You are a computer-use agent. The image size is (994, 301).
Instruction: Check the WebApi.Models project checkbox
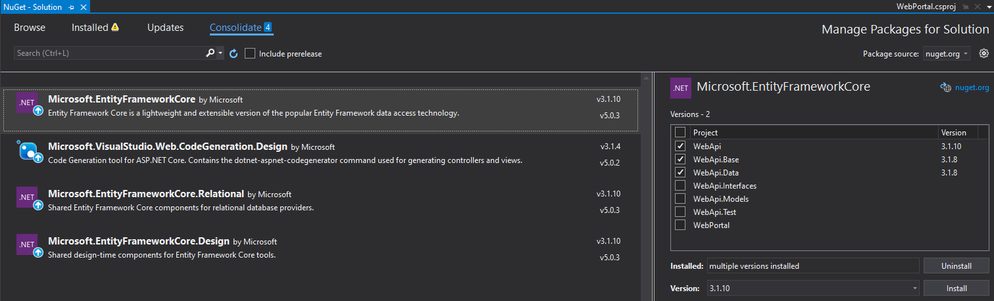point(680,198)
